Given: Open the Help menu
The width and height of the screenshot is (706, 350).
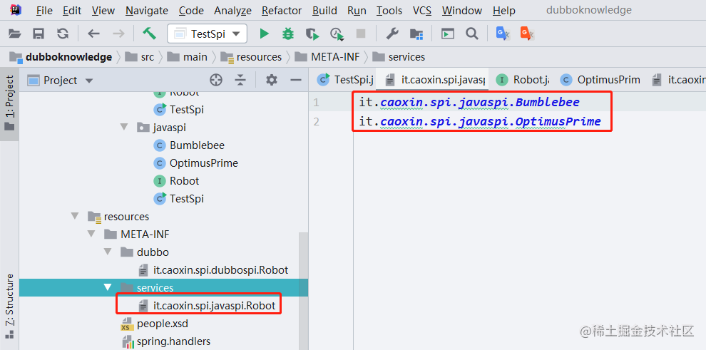Looking at the screenshot, I should [x=504, y=11].
